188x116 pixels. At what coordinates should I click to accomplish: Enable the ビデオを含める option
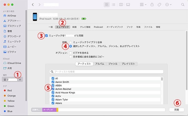click(x=70, y=53)
